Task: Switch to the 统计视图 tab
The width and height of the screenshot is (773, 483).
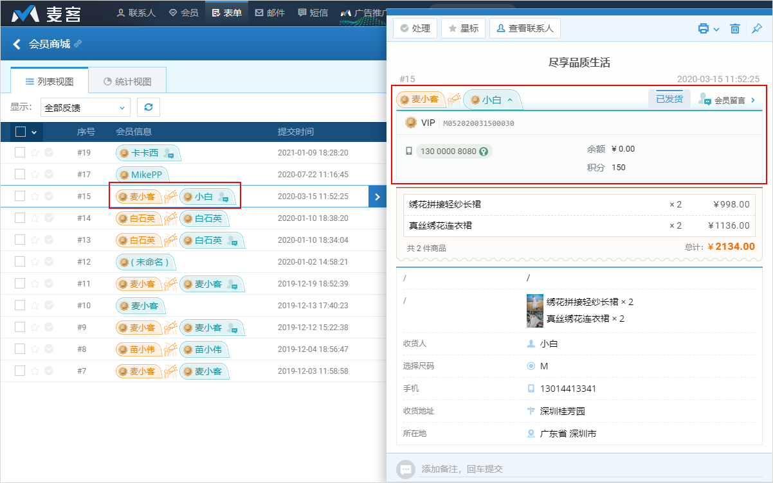Action: 127,82
